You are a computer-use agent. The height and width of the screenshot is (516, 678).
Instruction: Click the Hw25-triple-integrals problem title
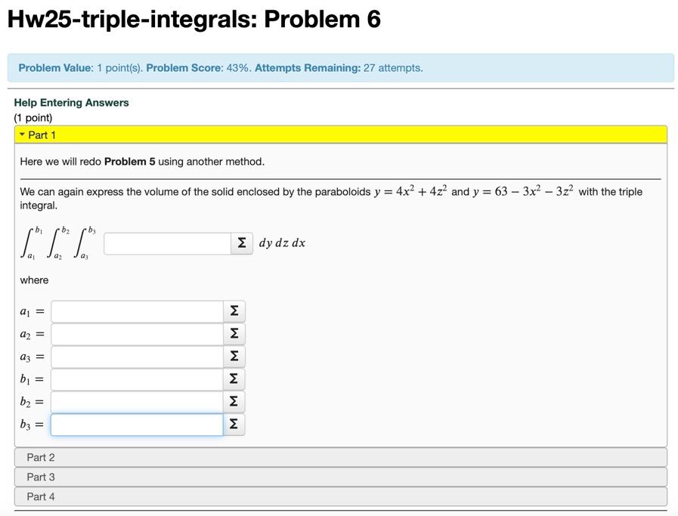[187, 20]
